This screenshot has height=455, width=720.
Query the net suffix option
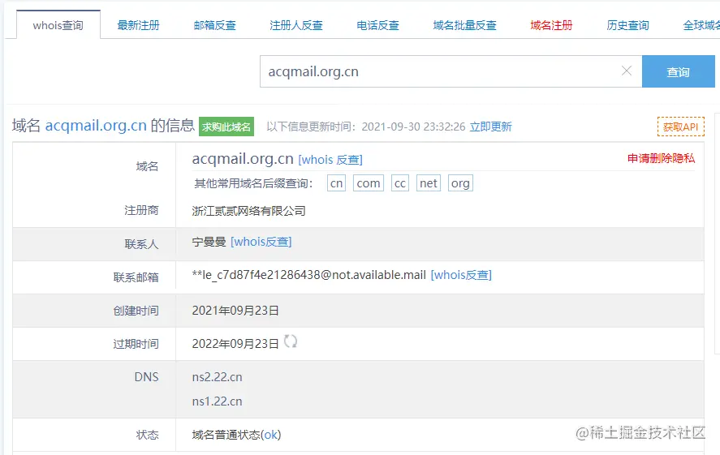pyautogui.click(x=429, y=183)
